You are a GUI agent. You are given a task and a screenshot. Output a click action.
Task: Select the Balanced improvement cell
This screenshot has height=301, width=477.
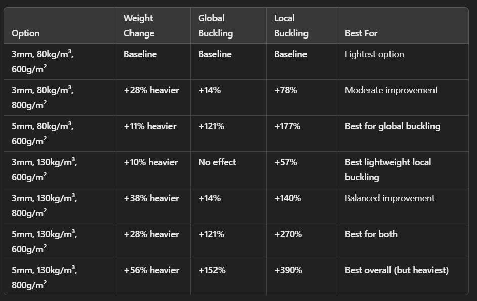coord(389,198)
